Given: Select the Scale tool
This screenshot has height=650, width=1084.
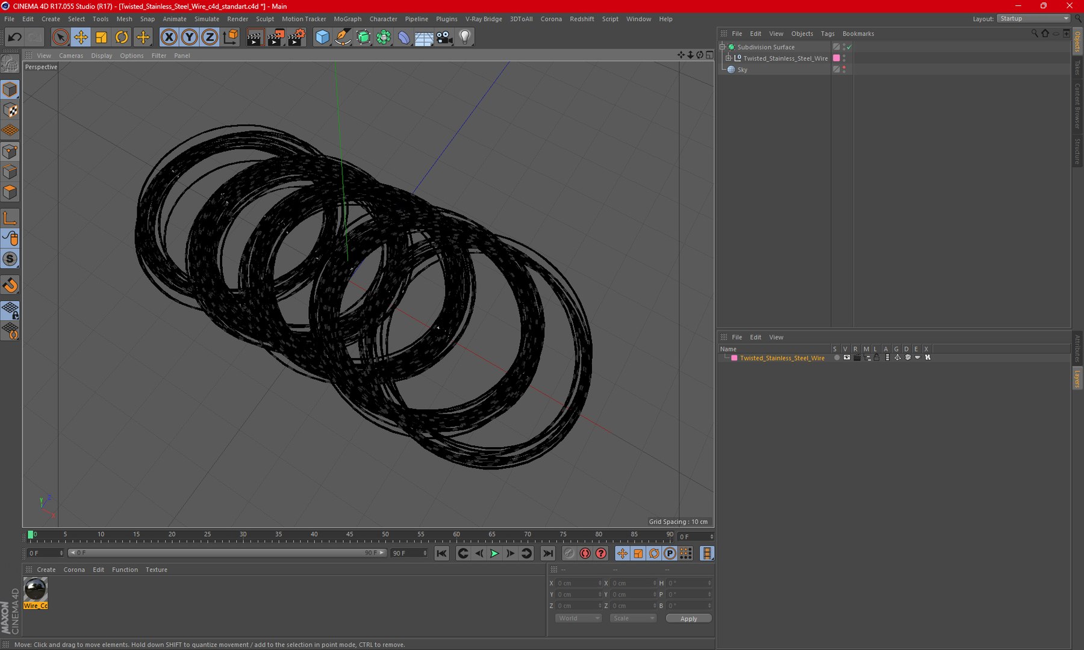Looking at the screenshot, I should (101, 37).
